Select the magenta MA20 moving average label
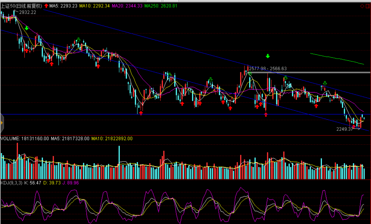Screen dimensions: 371x224 tap(127, 6)
